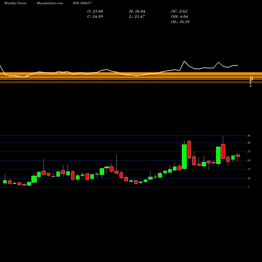Open the MunafaSutra.com label
Viewport: 262px width, 262px height.
pyautogui.click(x=50, y=3)
